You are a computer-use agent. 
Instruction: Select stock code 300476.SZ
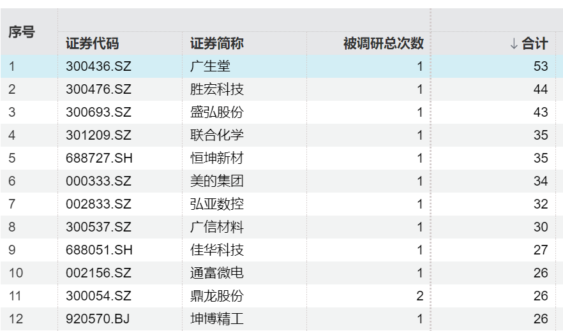point(98,89)
